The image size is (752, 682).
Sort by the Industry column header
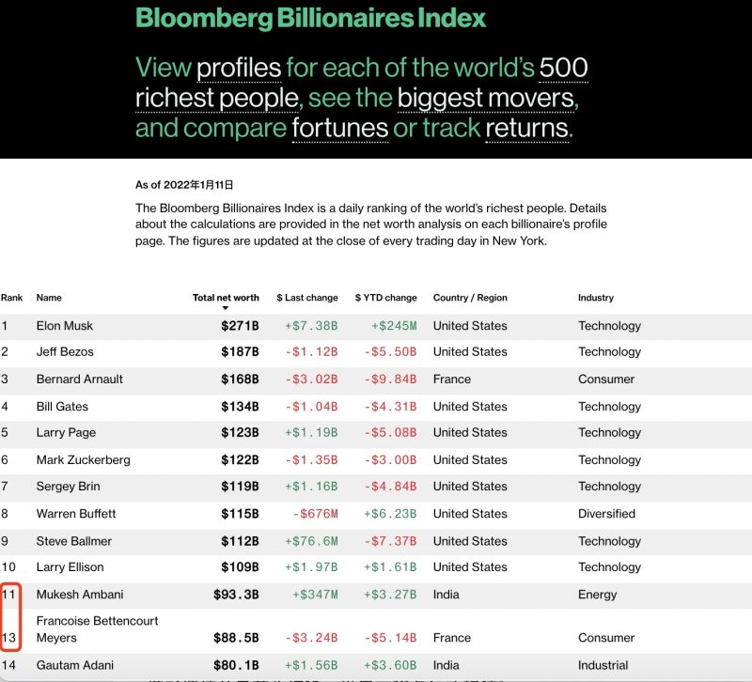[x=595, y=298]
